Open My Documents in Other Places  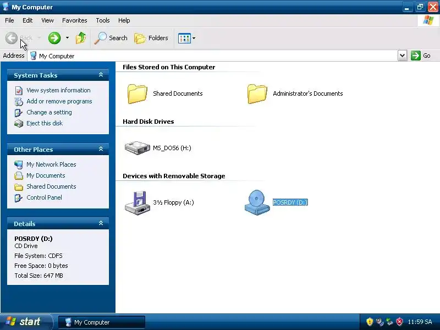(x=46, y=175)
